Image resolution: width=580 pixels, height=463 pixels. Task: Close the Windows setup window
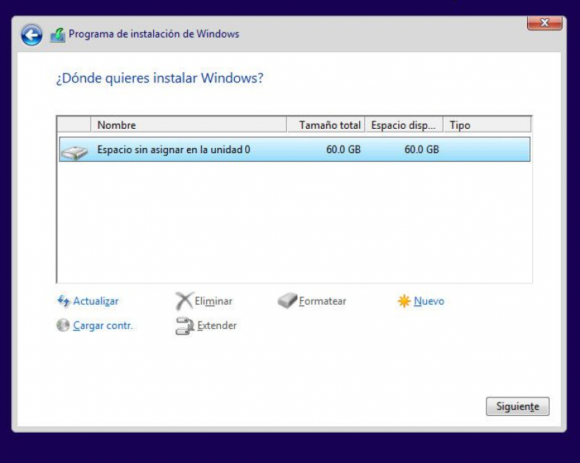(x=545, y=23)
